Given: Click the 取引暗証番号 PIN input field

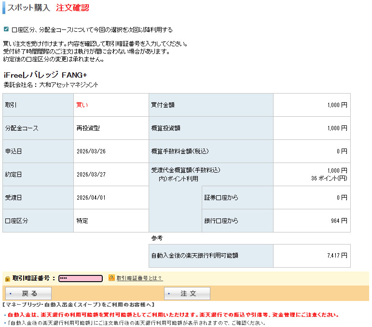Looking at the screenshot, I should pyautogui.click(x=81, y=278).
